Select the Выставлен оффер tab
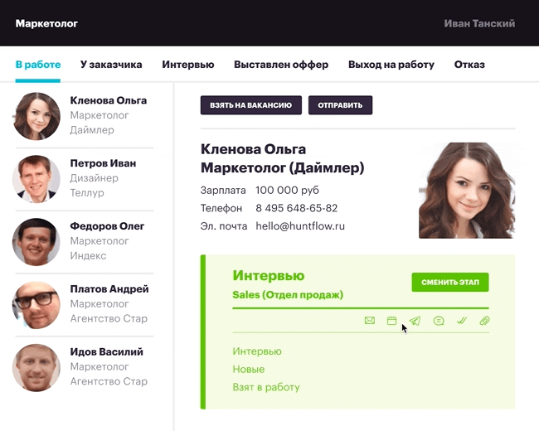The image size is (539, 431). 281,65
